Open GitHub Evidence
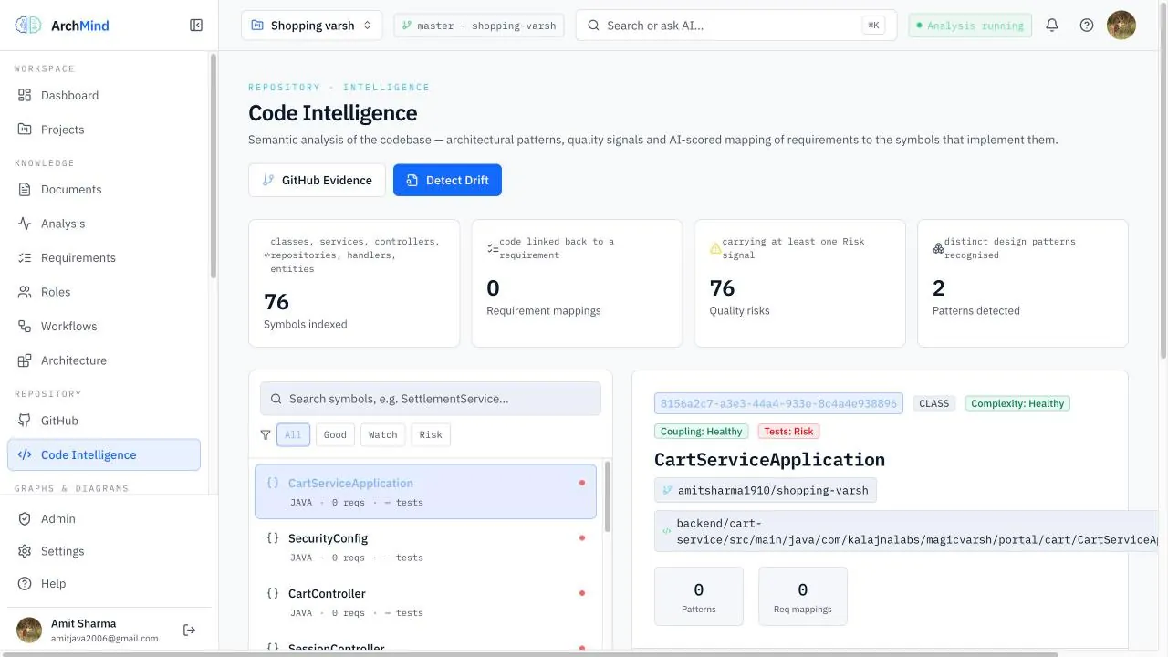This screenshot has width=1168, height=657. (317, 180)
